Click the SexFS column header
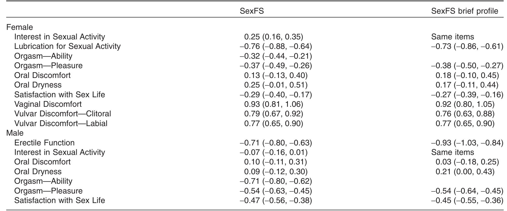Screen dimensions: 507x211 click(x=252, y=11)
